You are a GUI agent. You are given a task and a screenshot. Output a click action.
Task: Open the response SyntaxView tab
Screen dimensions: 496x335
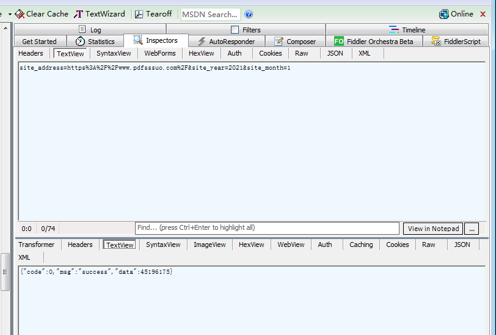click(x=163, y=245)
